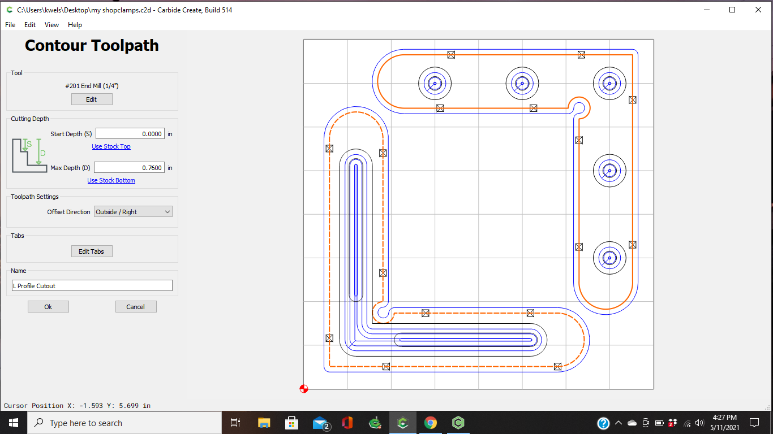The height and width of the screenshot is (434, 773).
Task: Click the blue help question-mark tray icon
Action: tap(603, 423)
